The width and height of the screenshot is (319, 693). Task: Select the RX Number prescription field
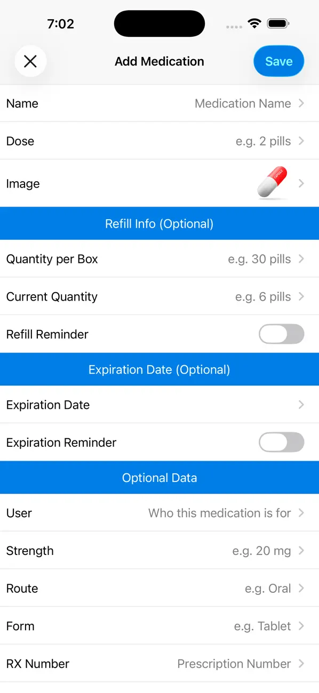(x=234, y=664)
